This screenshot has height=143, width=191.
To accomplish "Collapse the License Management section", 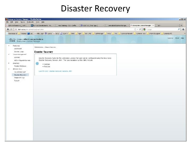I will tap(9, 55).
